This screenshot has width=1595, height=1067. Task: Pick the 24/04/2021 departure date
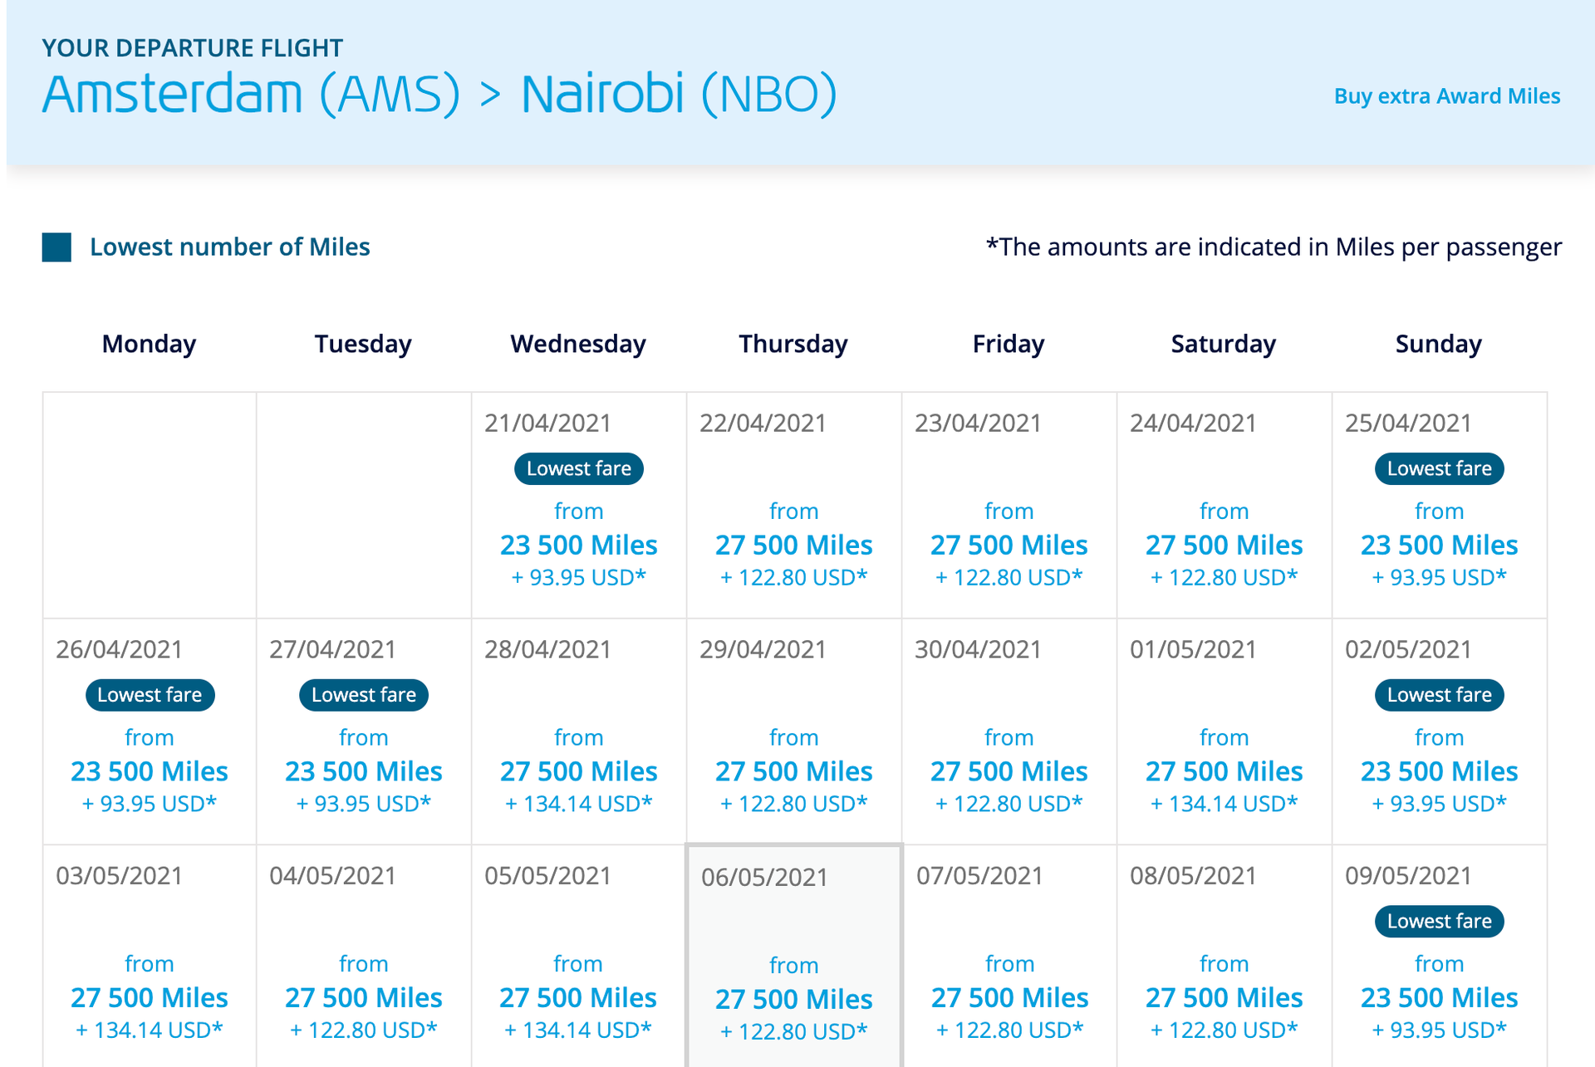1224,505
